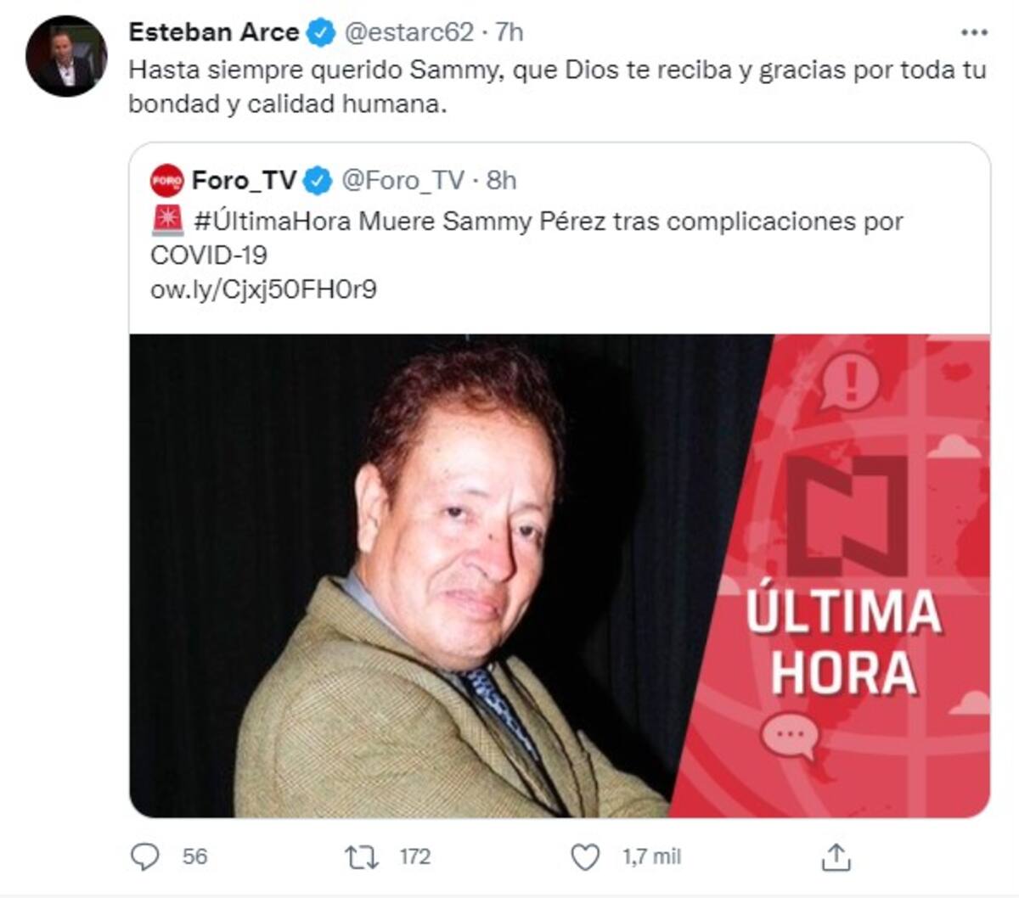Click the 172 retweet count
Image resolution: width=1019 pixels, height=898 pixels.
(415, 857)
